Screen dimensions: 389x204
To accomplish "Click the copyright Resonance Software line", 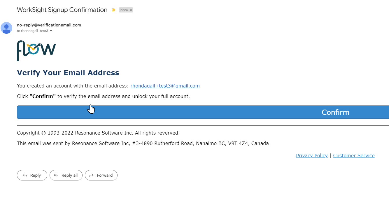I will pos(98,133).
